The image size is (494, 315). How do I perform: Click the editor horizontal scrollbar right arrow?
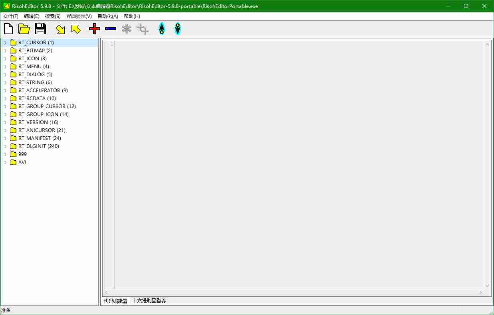(481, 292)
